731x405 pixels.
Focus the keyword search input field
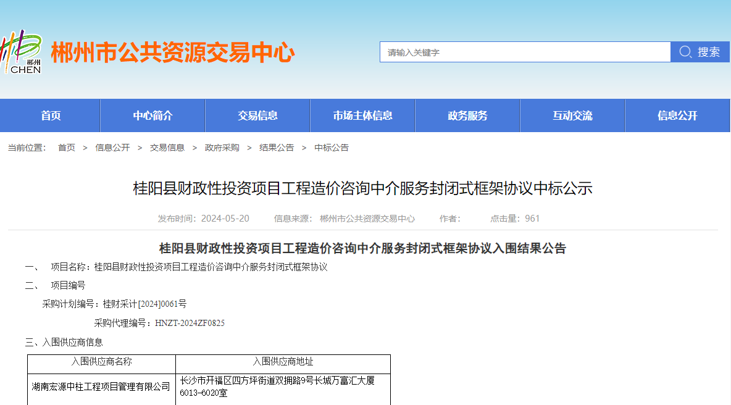pyautogui.click(x=525, y=52)
